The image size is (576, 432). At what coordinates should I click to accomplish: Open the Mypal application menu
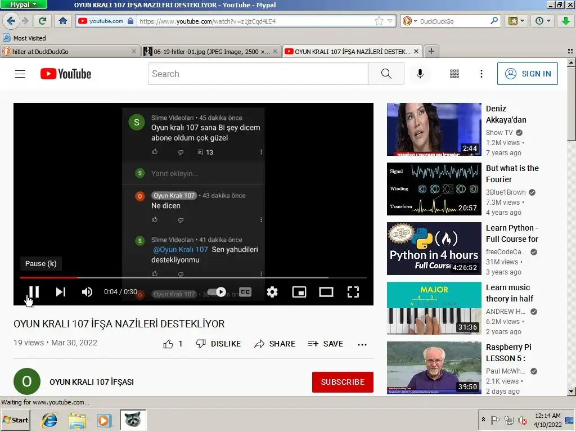(x=24, y=4)
